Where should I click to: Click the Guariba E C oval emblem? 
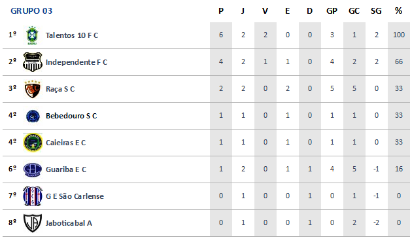[33, 170]
